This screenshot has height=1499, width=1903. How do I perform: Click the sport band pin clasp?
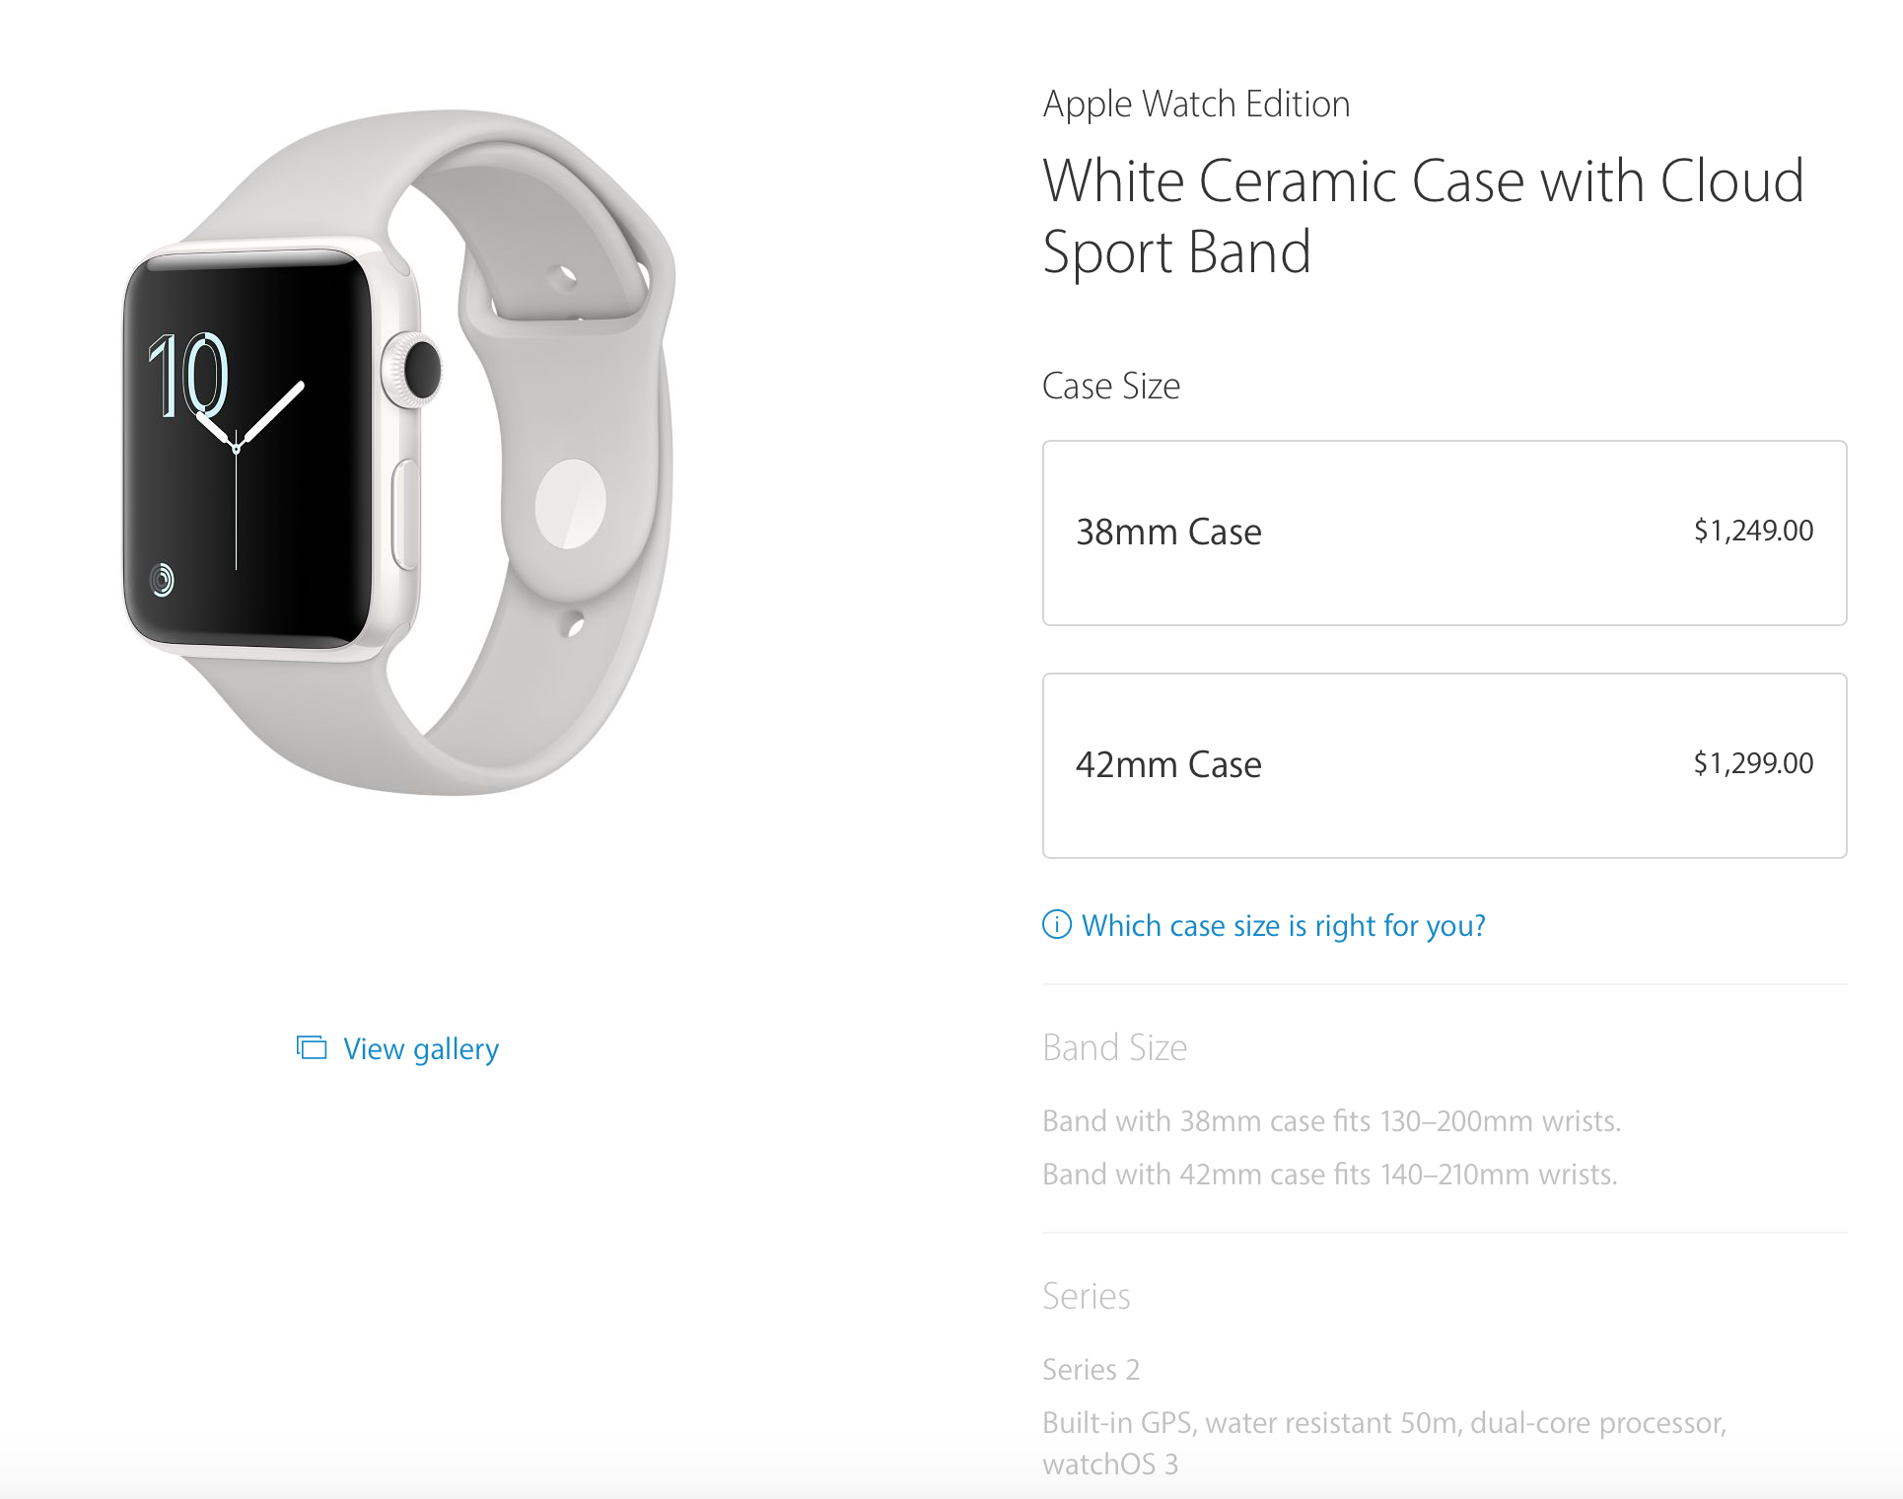coord(570,503)
